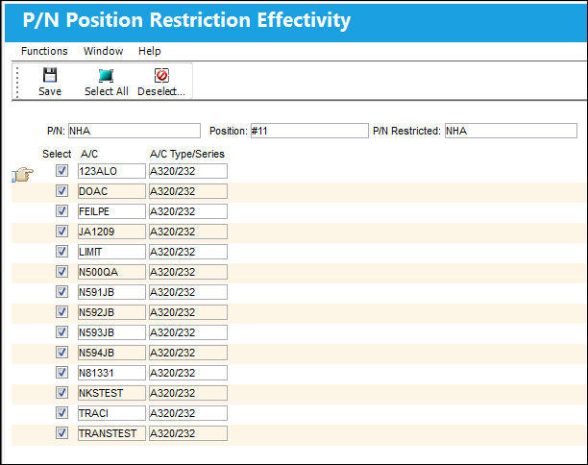Open the Help menu

[150, 51]
